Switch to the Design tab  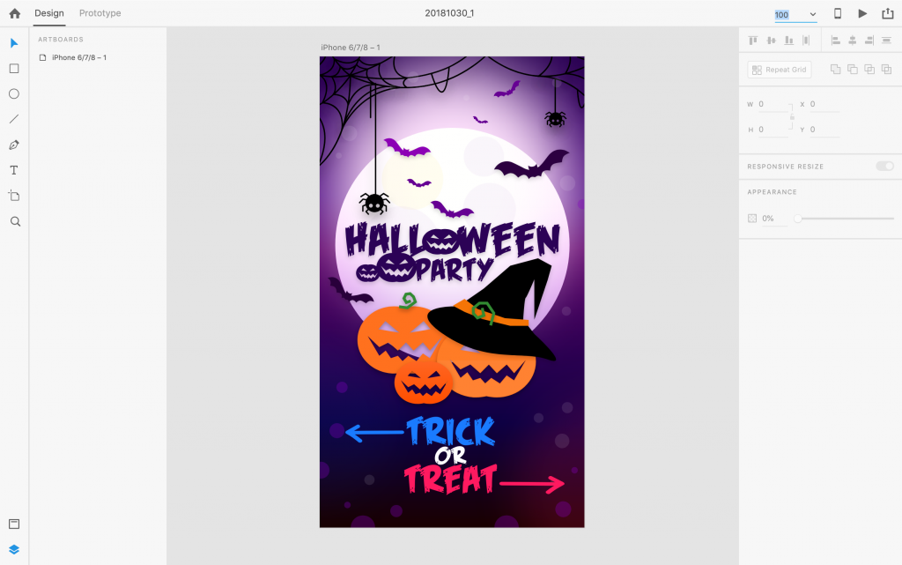tap(49, 12)
